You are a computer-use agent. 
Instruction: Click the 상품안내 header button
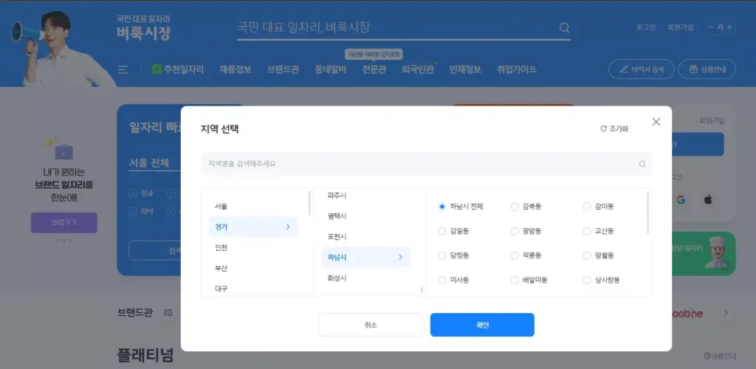tap(707, 69)
